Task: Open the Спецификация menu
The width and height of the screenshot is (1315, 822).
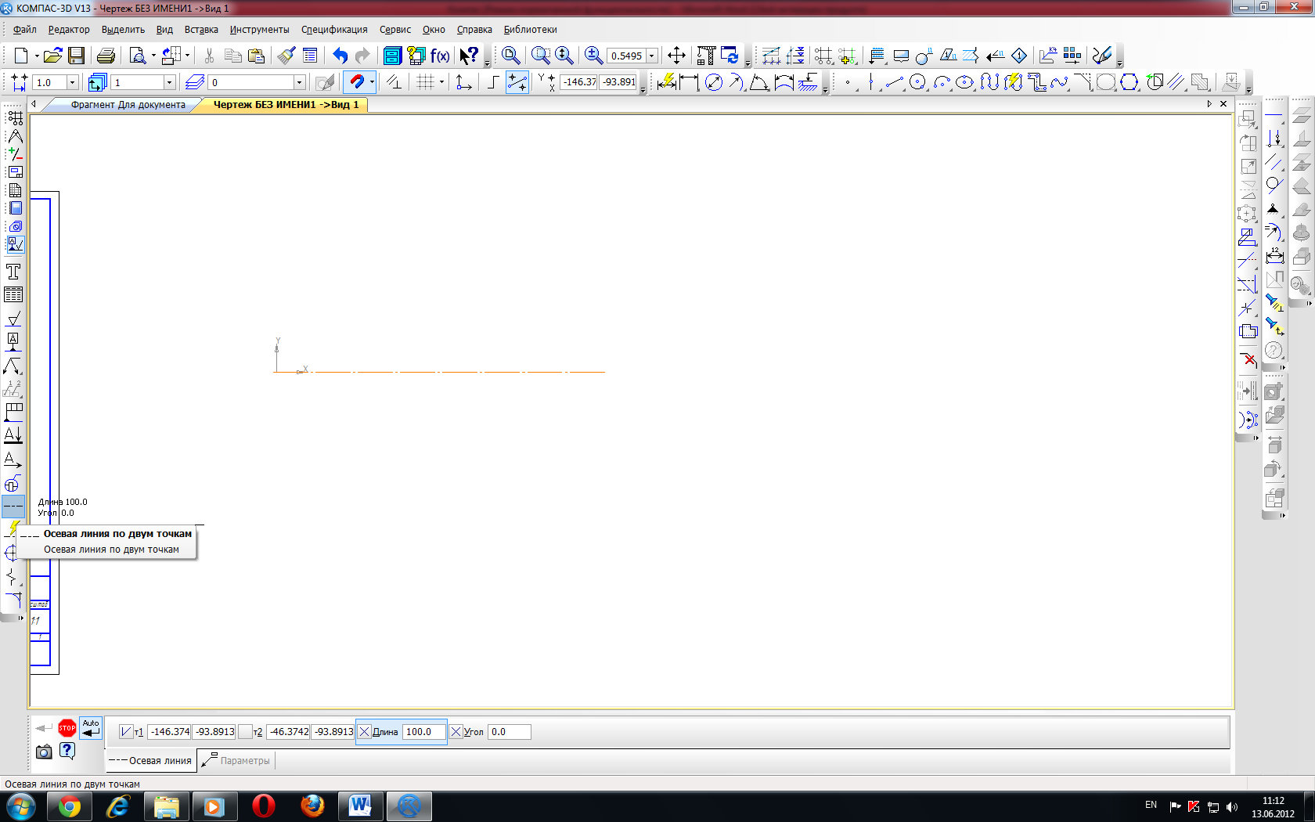Action: coord(334,30)
